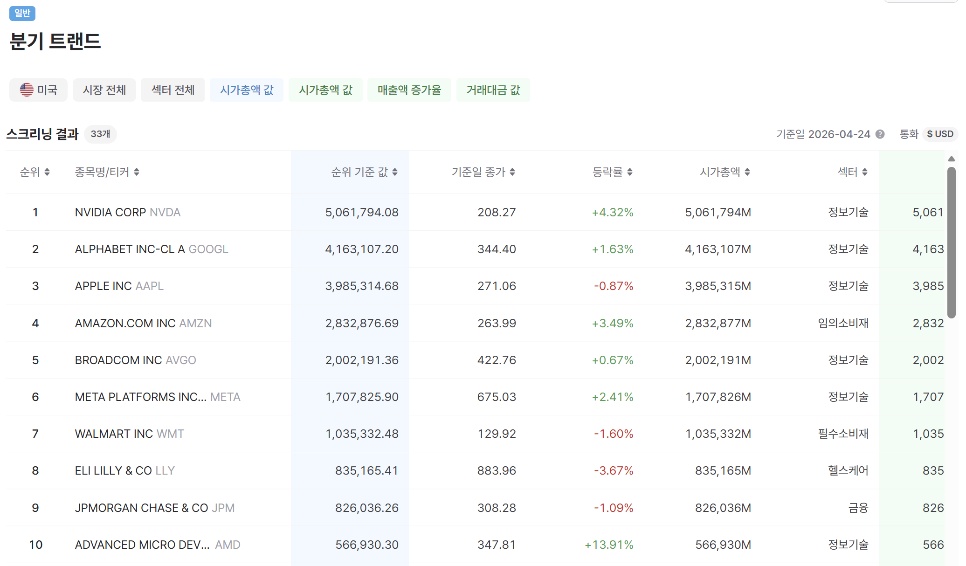Select the ranking value 5,061,794.08
Screen dimensions: 966x566
(x=362, y=212)
